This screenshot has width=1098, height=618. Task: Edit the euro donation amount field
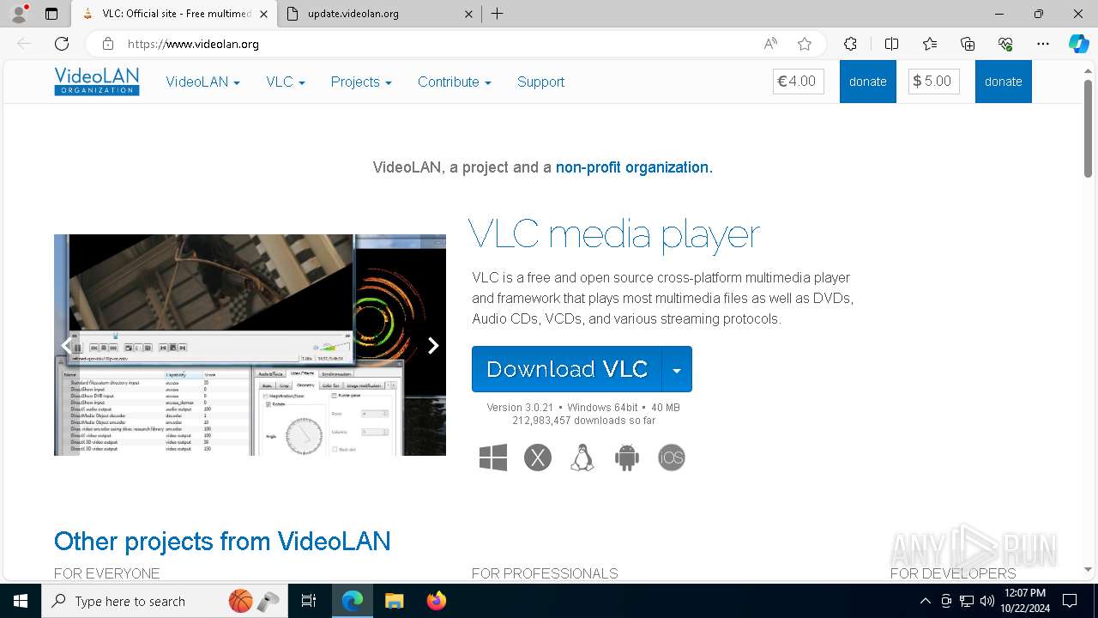(x=799, y=82)
